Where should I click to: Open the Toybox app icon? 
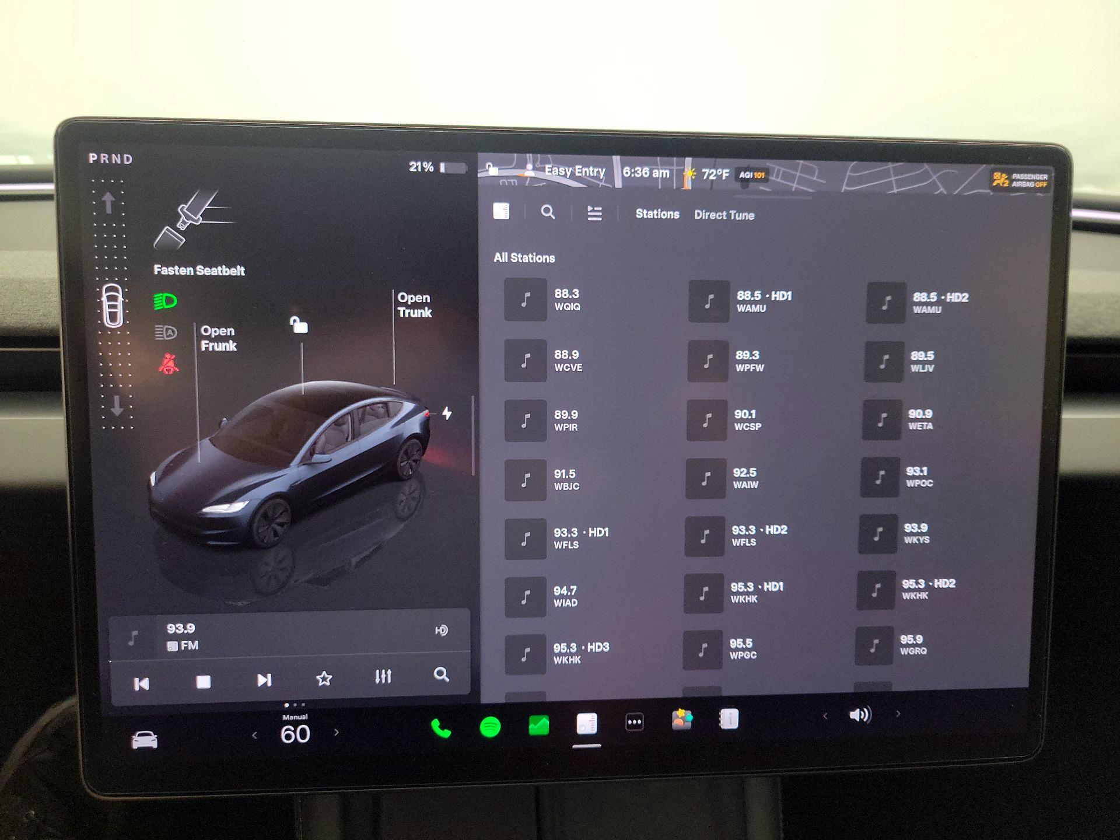pyautogui.click(x=681, y=720)
